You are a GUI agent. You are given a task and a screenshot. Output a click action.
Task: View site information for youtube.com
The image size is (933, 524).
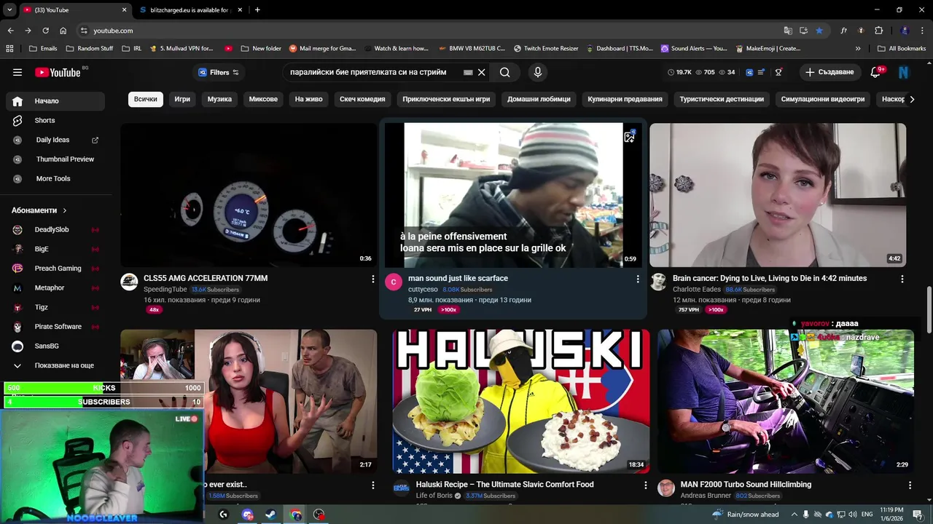click(84, 31)
